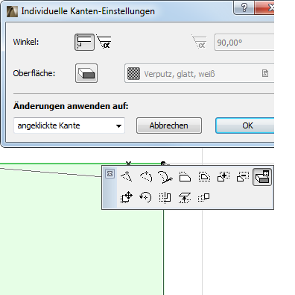Click the small document icon in the surface field
Image resolution: width=295 pixels, height=295 pixels.
(x=265, y=73)
